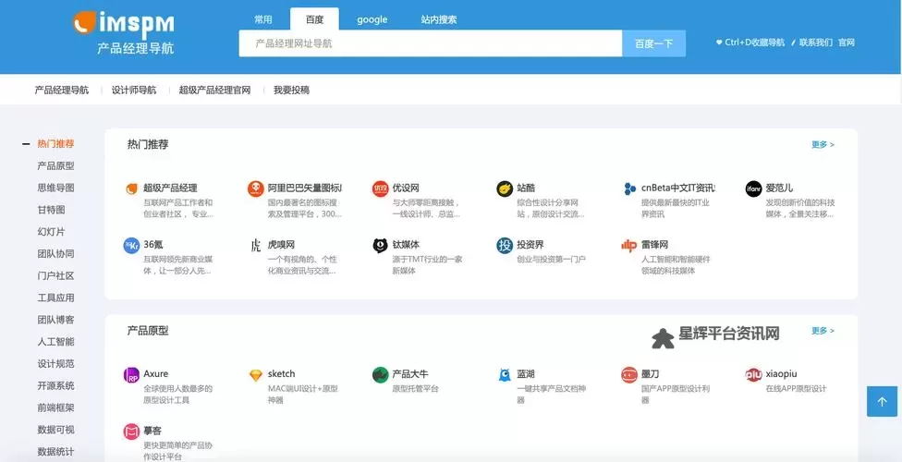This screenshot has height=462, width=902.
Task: Open the 蓝湖 blue icon
Action: (505, 375)
